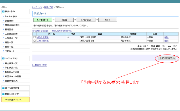Tick the checkbox for 人魚の眠る家
This screenshot has width=180, height=111.
pyautogui.click(x=35, y=41)
